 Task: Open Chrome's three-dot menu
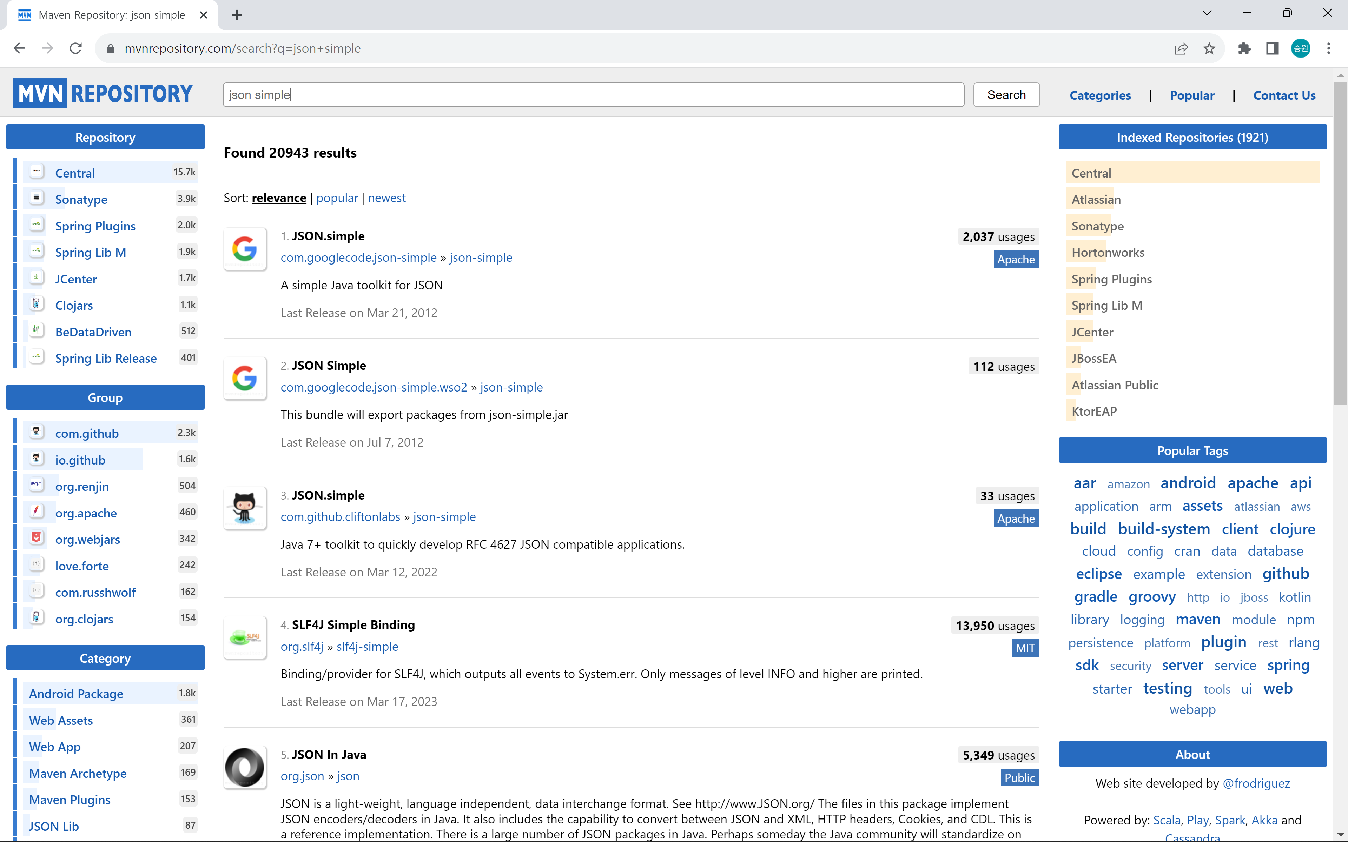(1328, 48)
